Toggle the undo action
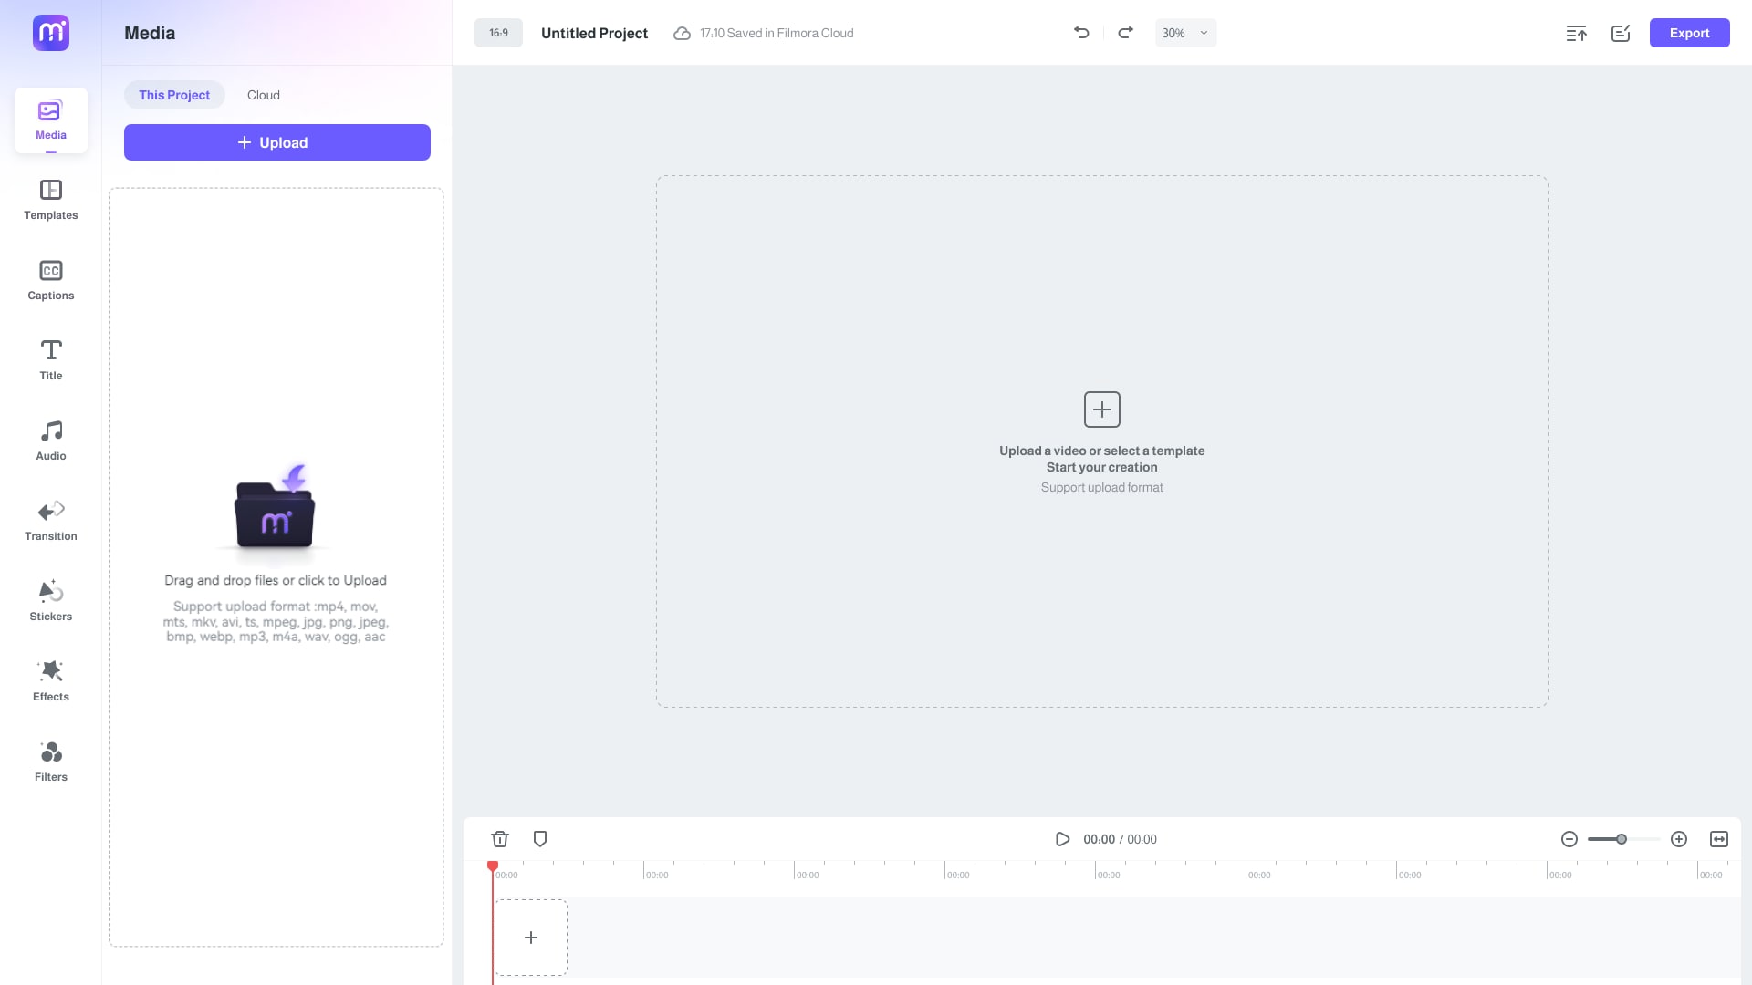 pyautogui.click(x=1081, y=33)
